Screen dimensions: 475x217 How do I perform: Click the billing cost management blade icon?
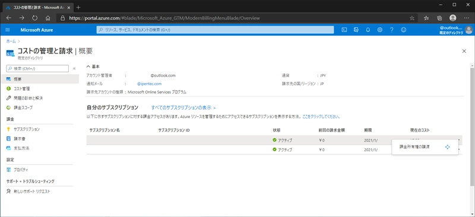point(10,53)
